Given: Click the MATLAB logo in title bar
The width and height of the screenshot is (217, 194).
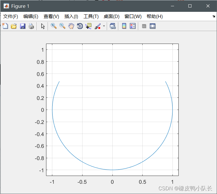Looking at the screenshot, I should point(6,6).
